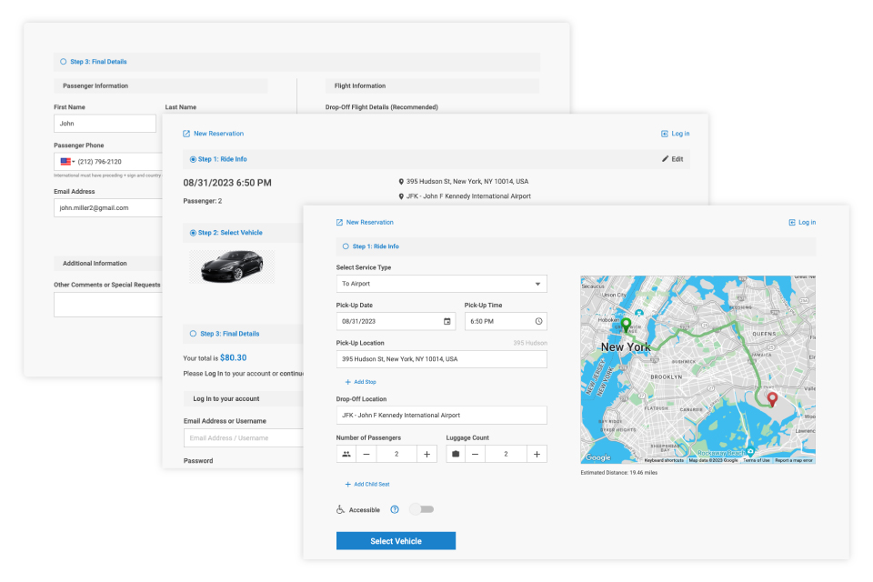Select the Step 2: Select Vehicle radio
This screenshot has height=582, width=873.
coord(193,233)
